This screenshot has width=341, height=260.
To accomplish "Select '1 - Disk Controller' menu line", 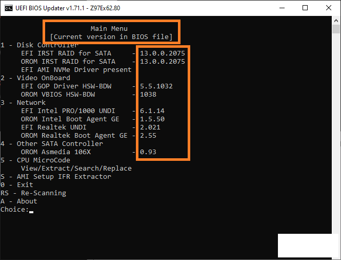I will pyautogui.click(x=39, y=45).
